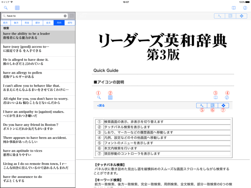
Task: Click the 'リーダーズ英和辞典' title
Action: point(162,40)
